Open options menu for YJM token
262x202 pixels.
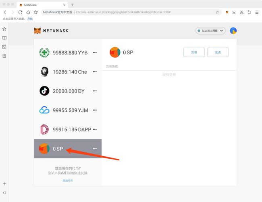[x=95, y=110]
